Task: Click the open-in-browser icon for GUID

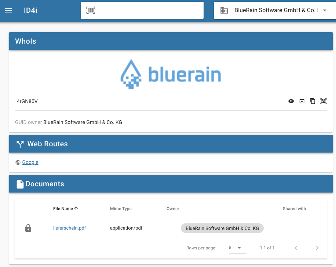Action: tap(302, 101)
